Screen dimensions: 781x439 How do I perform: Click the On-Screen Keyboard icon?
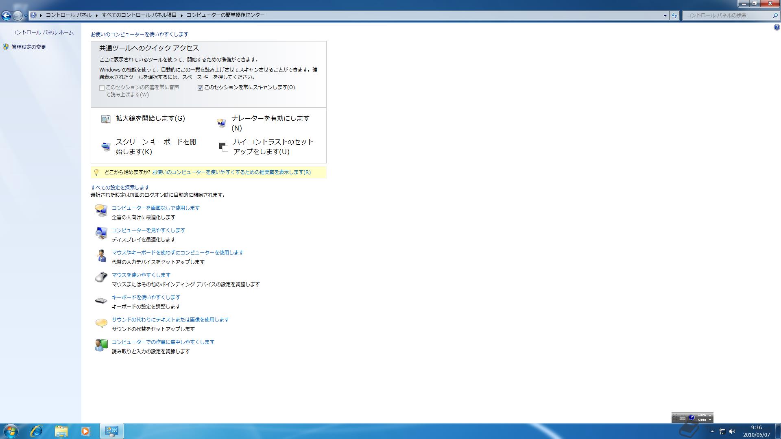click(106, 147)
